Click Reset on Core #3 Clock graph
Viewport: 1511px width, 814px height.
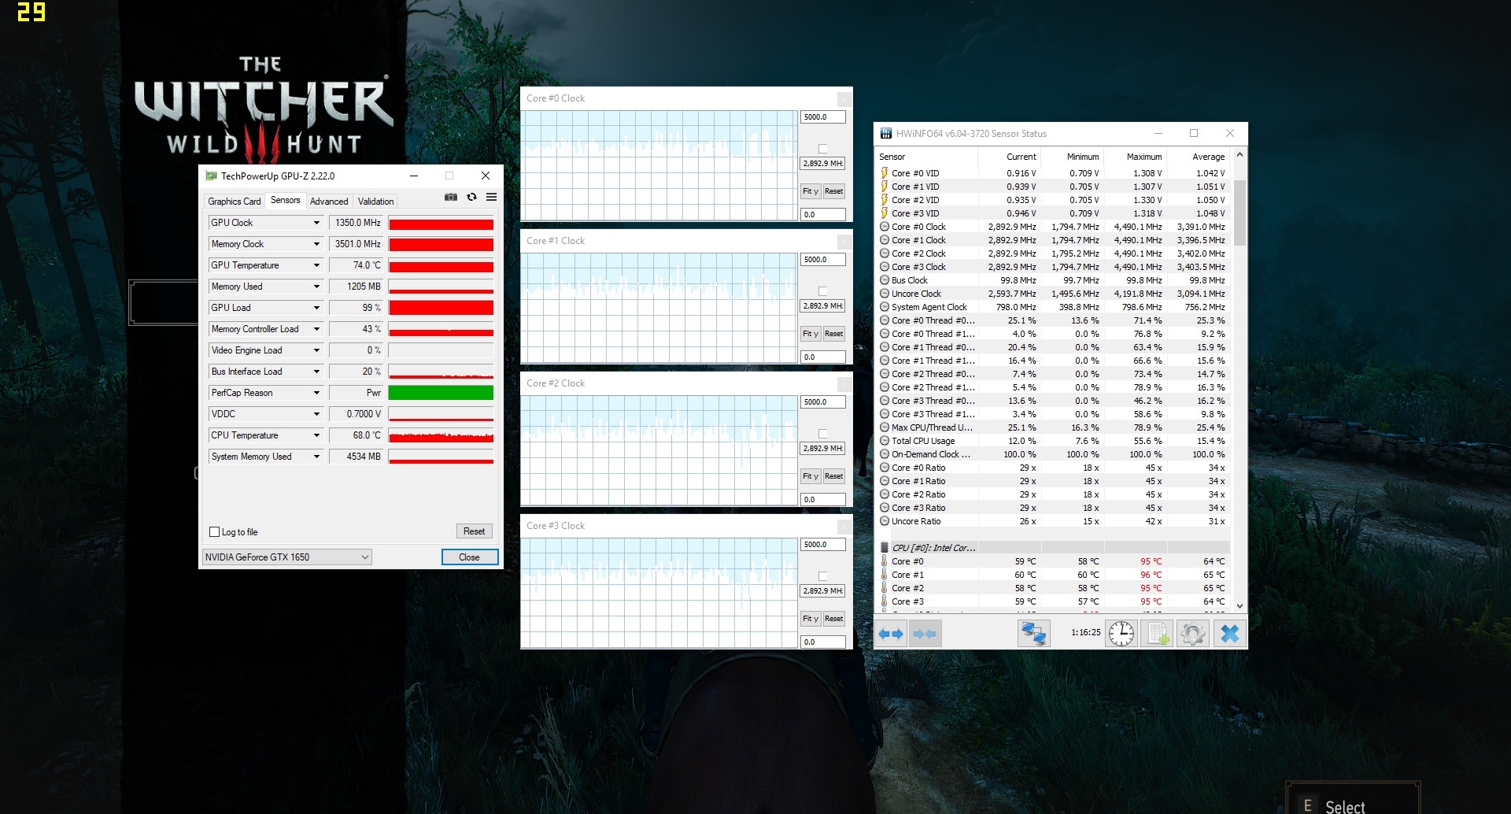(833, 619)
